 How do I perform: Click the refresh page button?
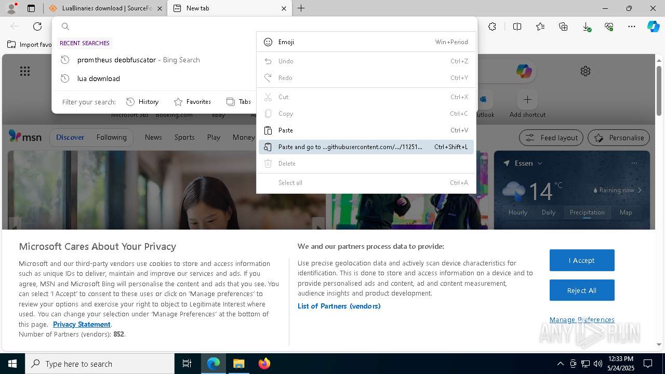[x=37, y=26]
